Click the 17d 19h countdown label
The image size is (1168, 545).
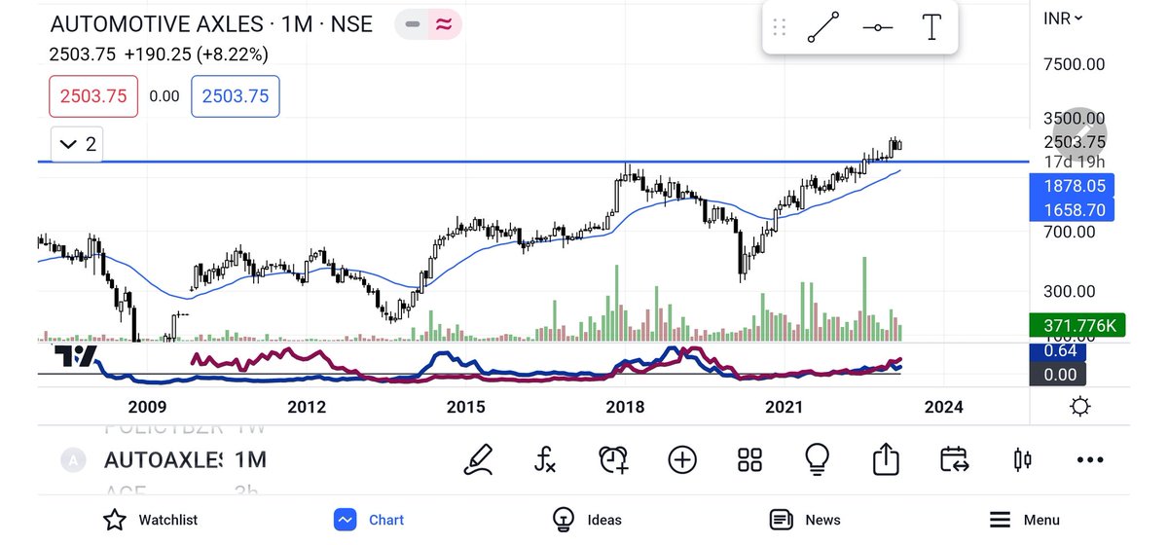click(x=1075, y=162)
